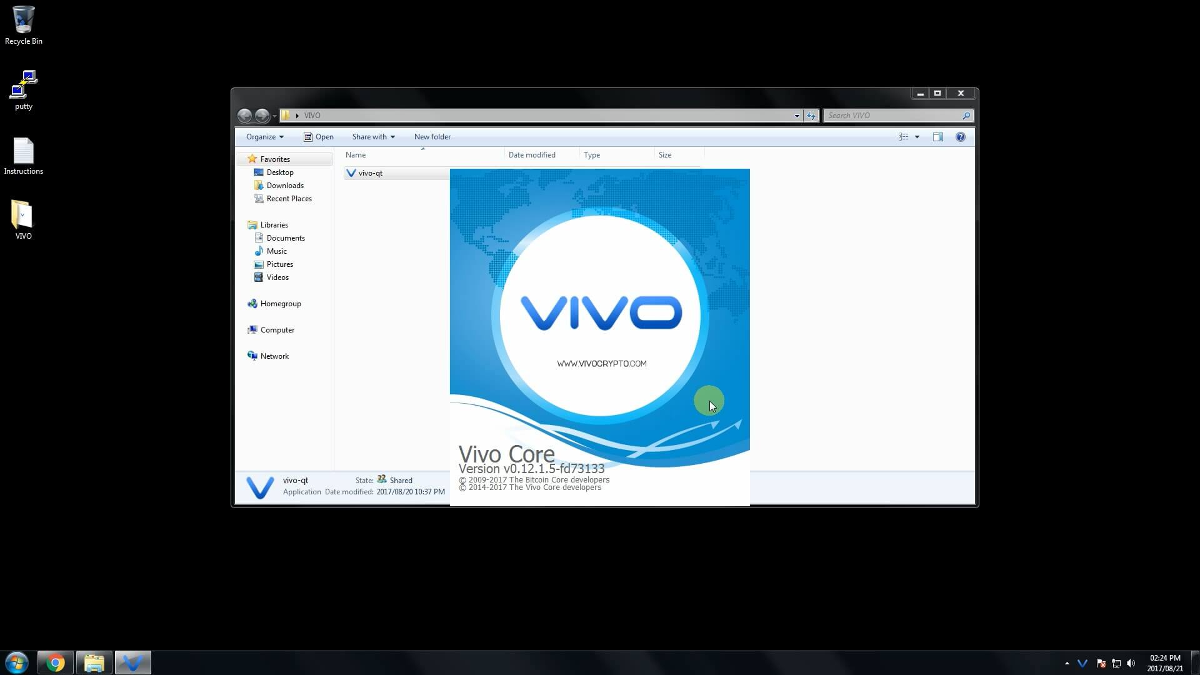
Task: Toggle the preview pane in Explorer
Action: click(x=938, y=136)
